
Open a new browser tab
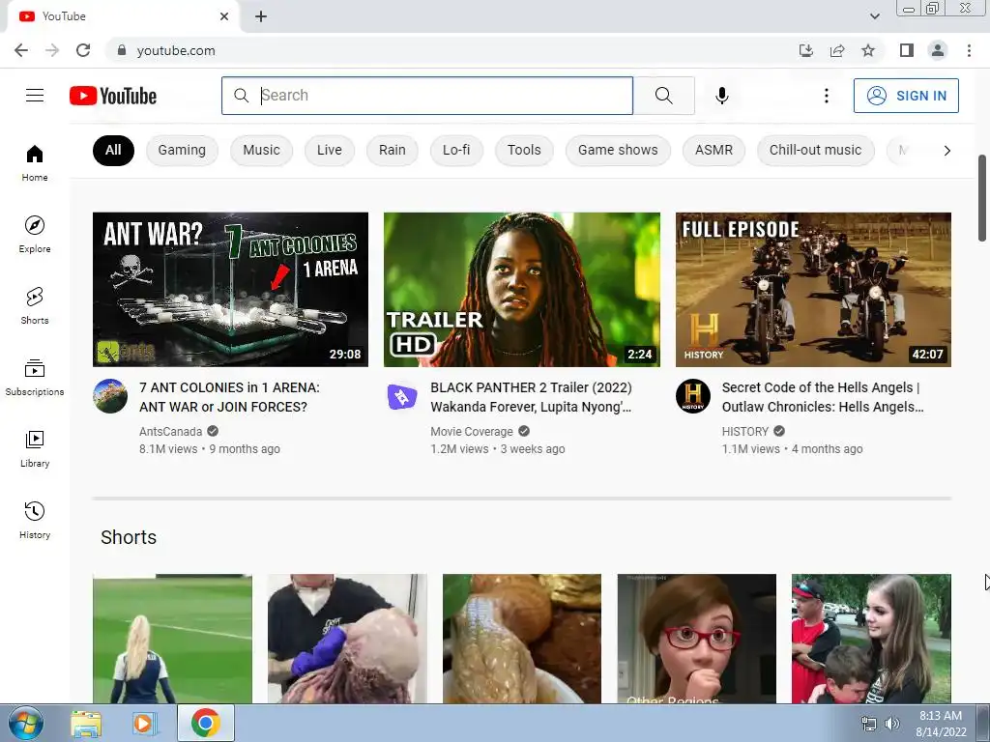click(261, 16)
